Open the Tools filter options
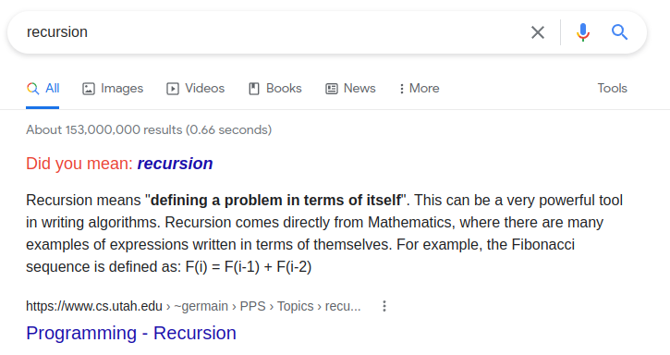The image size is (670, 355). click(612, 88)
